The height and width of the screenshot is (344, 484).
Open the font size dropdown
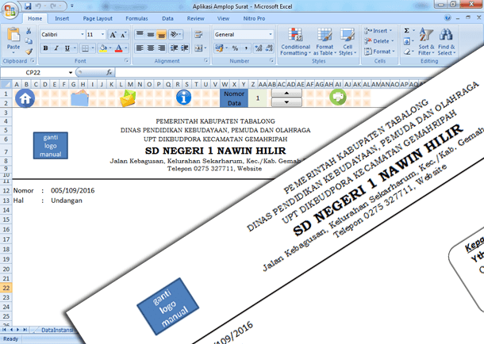(102, 35)
